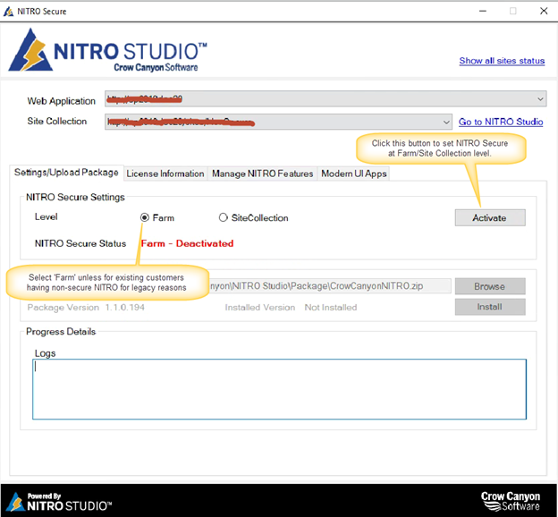Close the NITRO Secure window

pyautogui.click(x=544, y=11)
